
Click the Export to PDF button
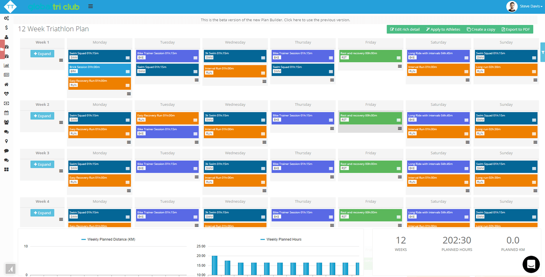click(515, 29)
